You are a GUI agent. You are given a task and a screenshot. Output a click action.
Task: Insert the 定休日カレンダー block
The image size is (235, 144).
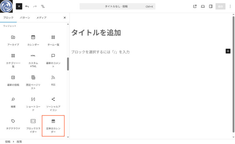(x=53, y=126)
